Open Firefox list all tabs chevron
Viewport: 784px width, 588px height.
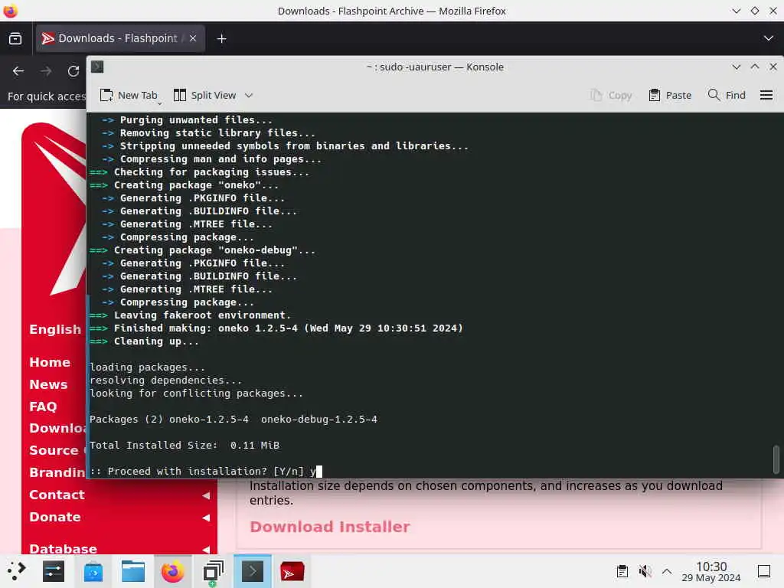tap(769, 38)
